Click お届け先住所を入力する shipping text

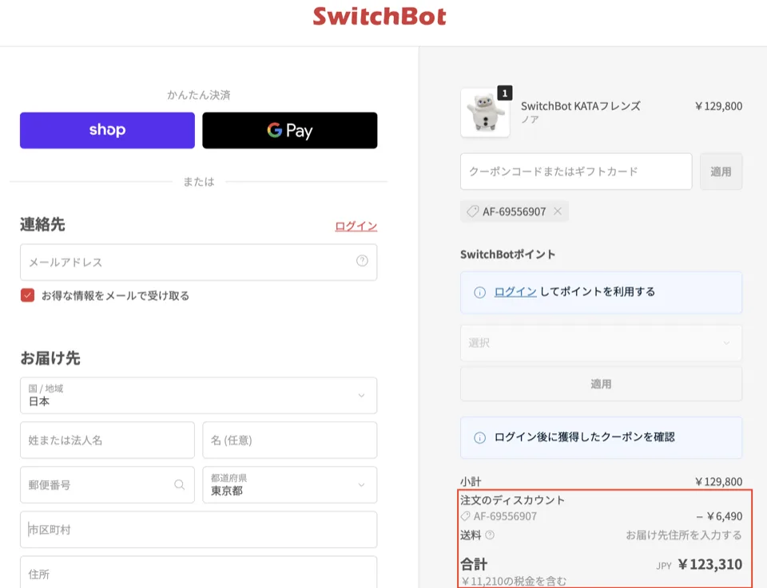coord(684,535)
